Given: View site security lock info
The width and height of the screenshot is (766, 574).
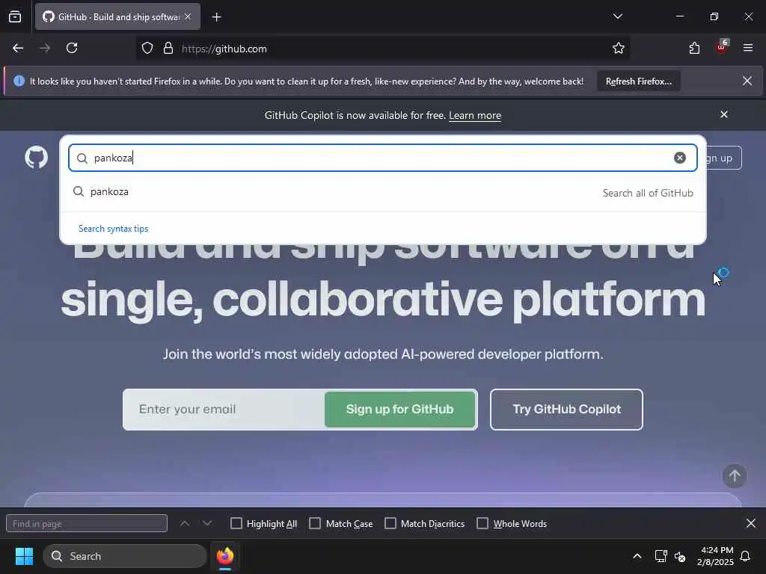Looking at the screenshot, I should [x=168, y=49].
